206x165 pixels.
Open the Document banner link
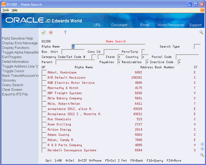(119, 25)
